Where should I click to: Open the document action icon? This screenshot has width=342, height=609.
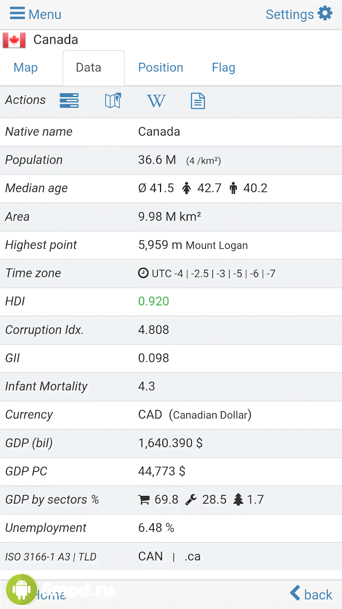click(198, 101)
